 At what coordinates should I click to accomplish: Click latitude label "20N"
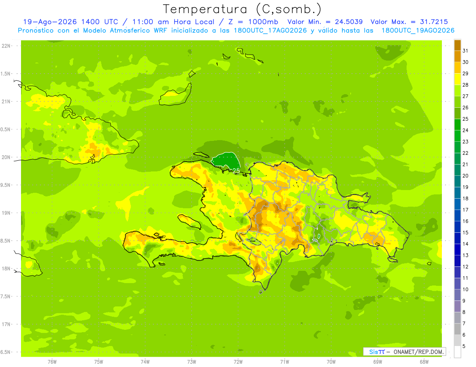(x=6, y=157)
